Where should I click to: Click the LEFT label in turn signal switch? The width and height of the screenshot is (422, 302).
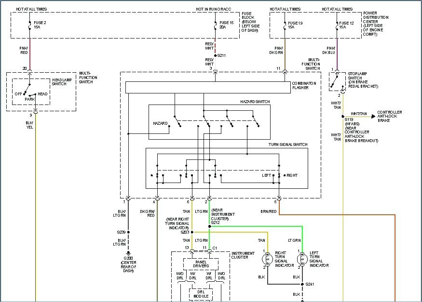266,175
